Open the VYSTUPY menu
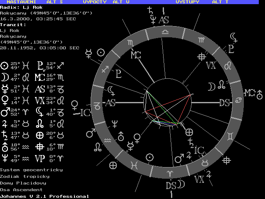The image size is (265, 199). coord(187,2)
